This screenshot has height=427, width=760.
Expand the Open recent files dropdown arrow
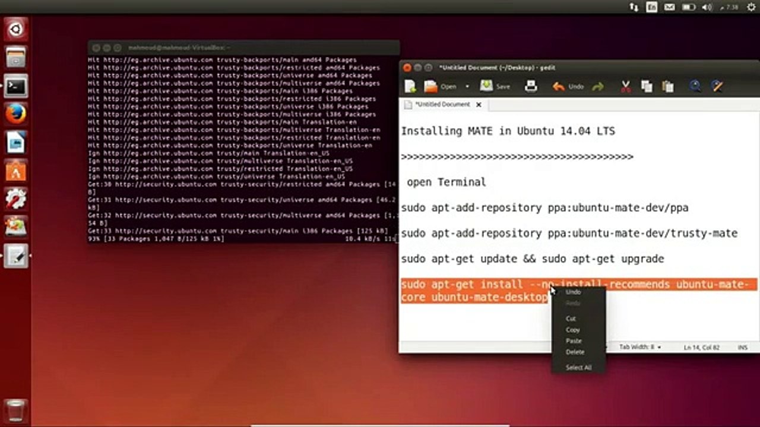(467, 87)
